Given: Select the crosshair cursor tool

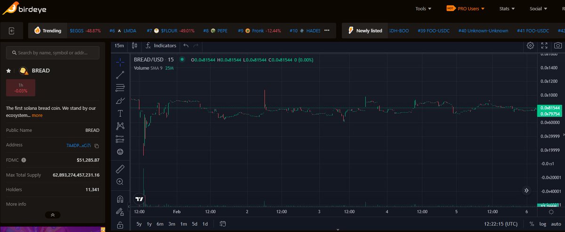Looking at the screenshot, I should click(120, 62).
